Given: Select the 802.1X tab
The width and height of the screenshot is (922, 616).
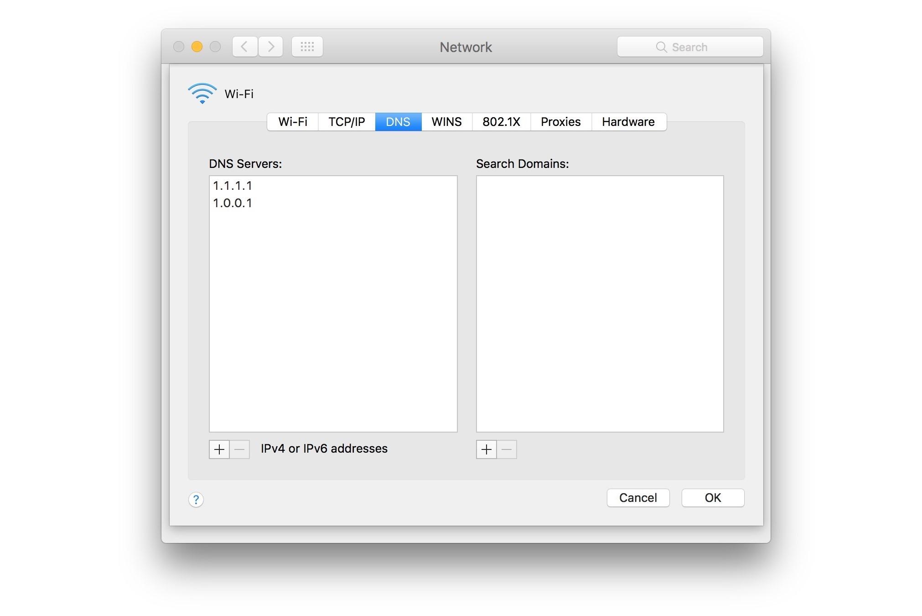Looking at the screenshot, I should tap(501, 122).
